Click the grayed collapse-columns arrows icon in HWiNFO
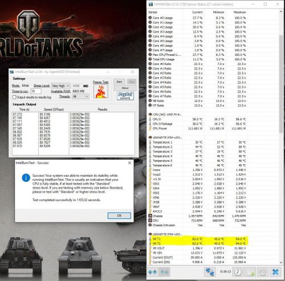The width and height of the screenshot is (285, 281). (x=164, y=272)
